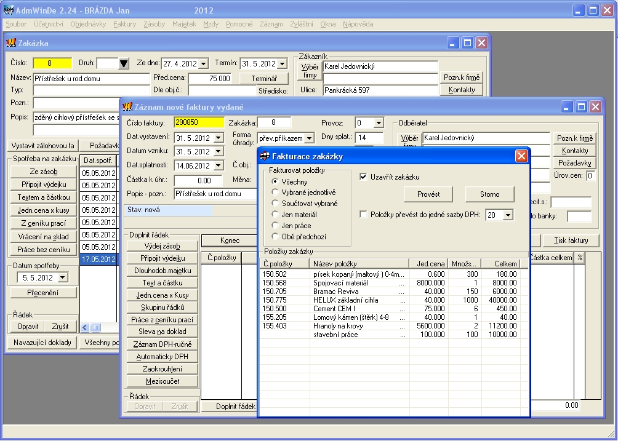The height and width of the screenshot is (441, 618).
Task: Uncheck the Uzavřít zakázku checkbox
Action: coord(363,177)
